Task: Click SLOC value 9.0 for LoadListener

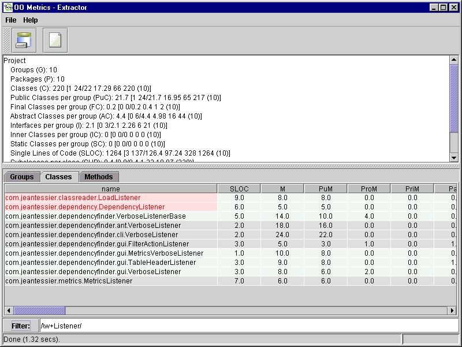Action: [x=239, y=198]
